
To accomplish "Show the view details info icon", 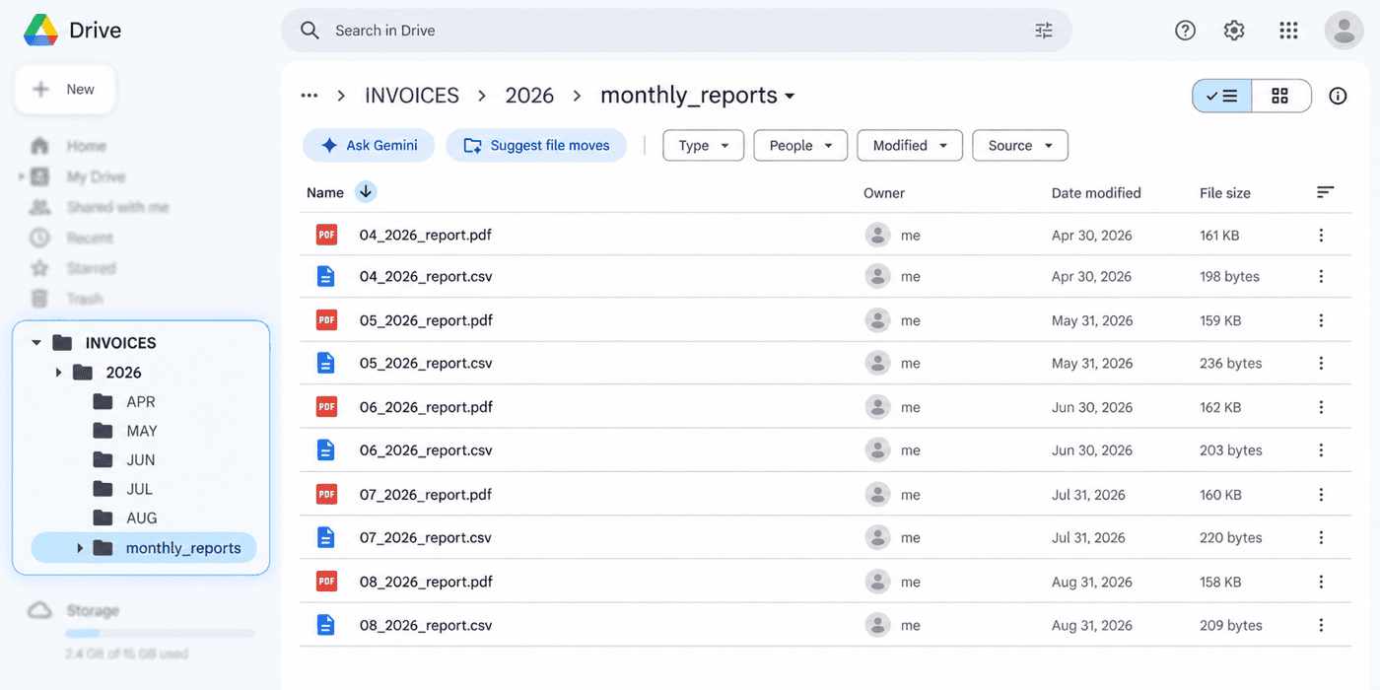I will 1338,96.
